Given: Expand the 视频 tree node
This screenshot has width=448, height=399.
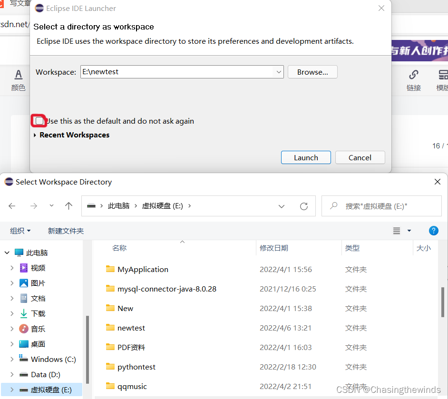Looking at the screenshot, I should 12,268.
